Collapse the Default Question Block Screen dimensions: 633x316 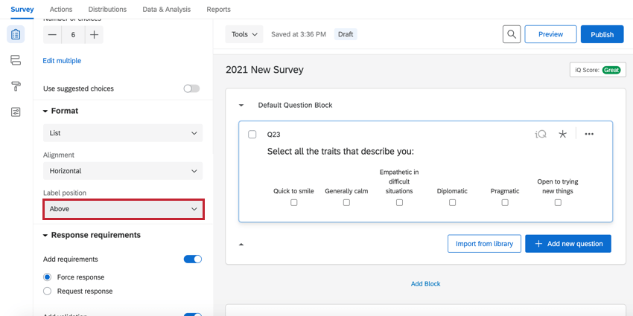(x=241, y=106)
